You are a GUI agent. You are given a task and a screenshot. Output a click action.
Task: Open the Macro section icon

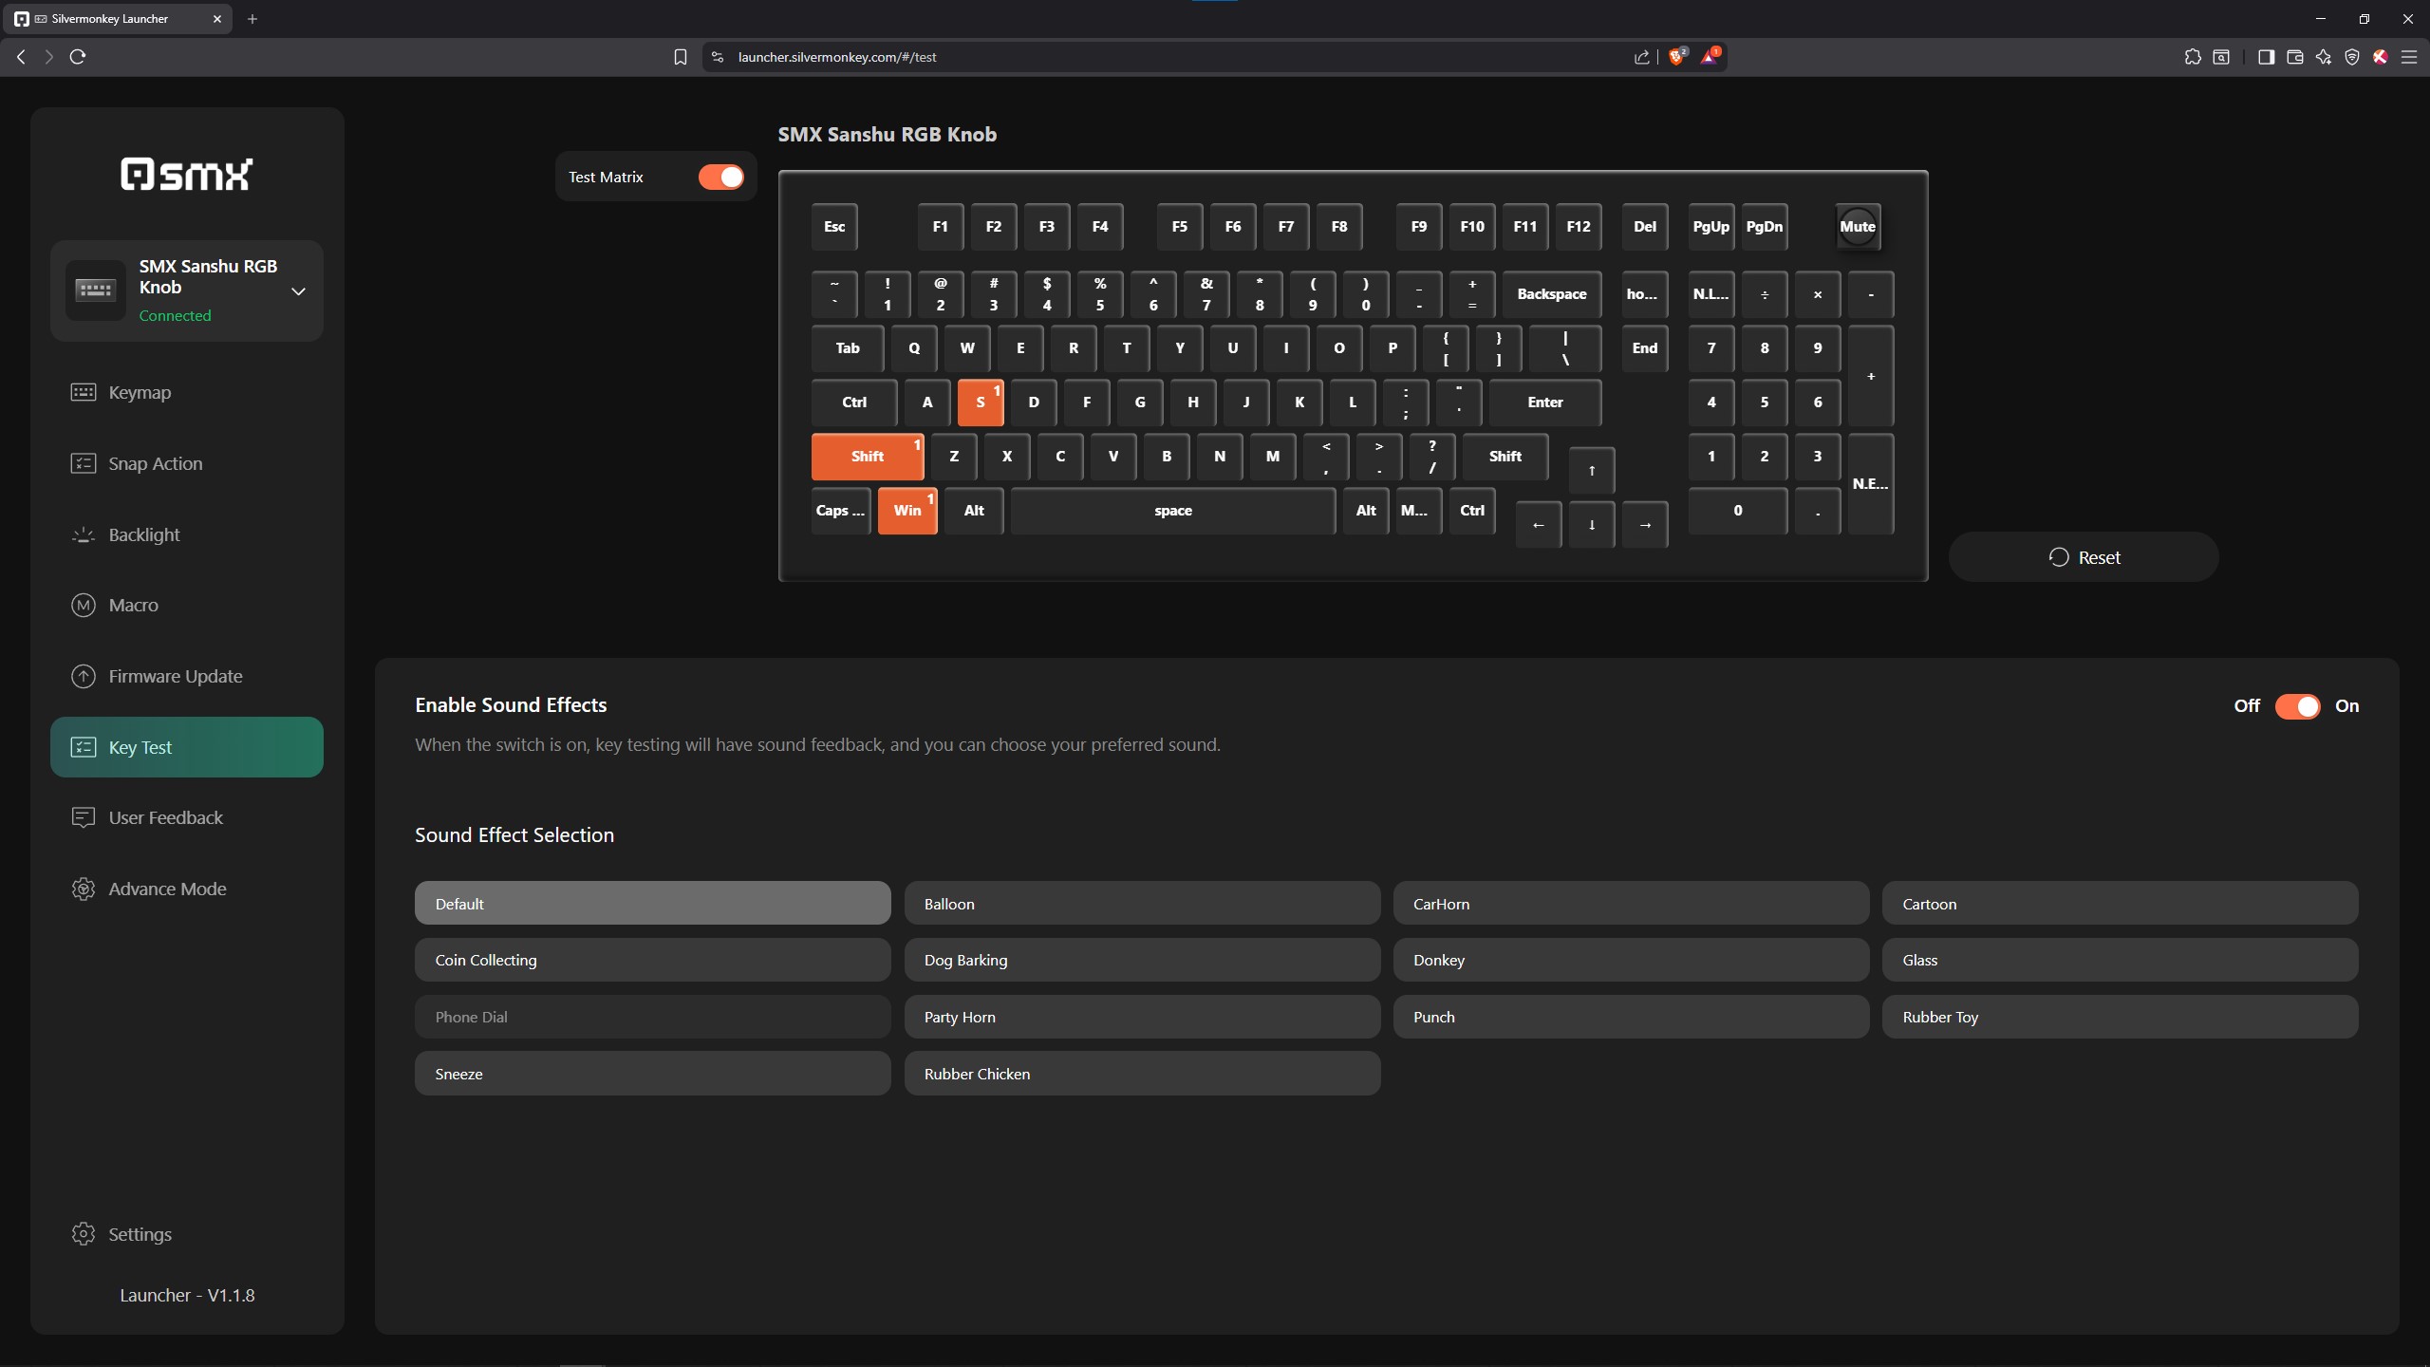84,605
